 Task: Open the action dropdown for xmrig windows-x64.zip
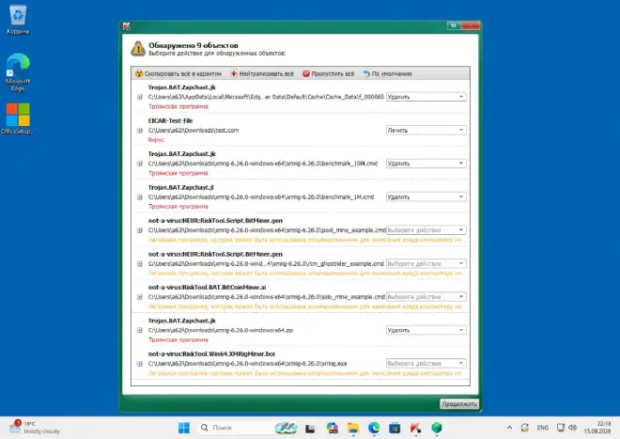click(426, 330)
